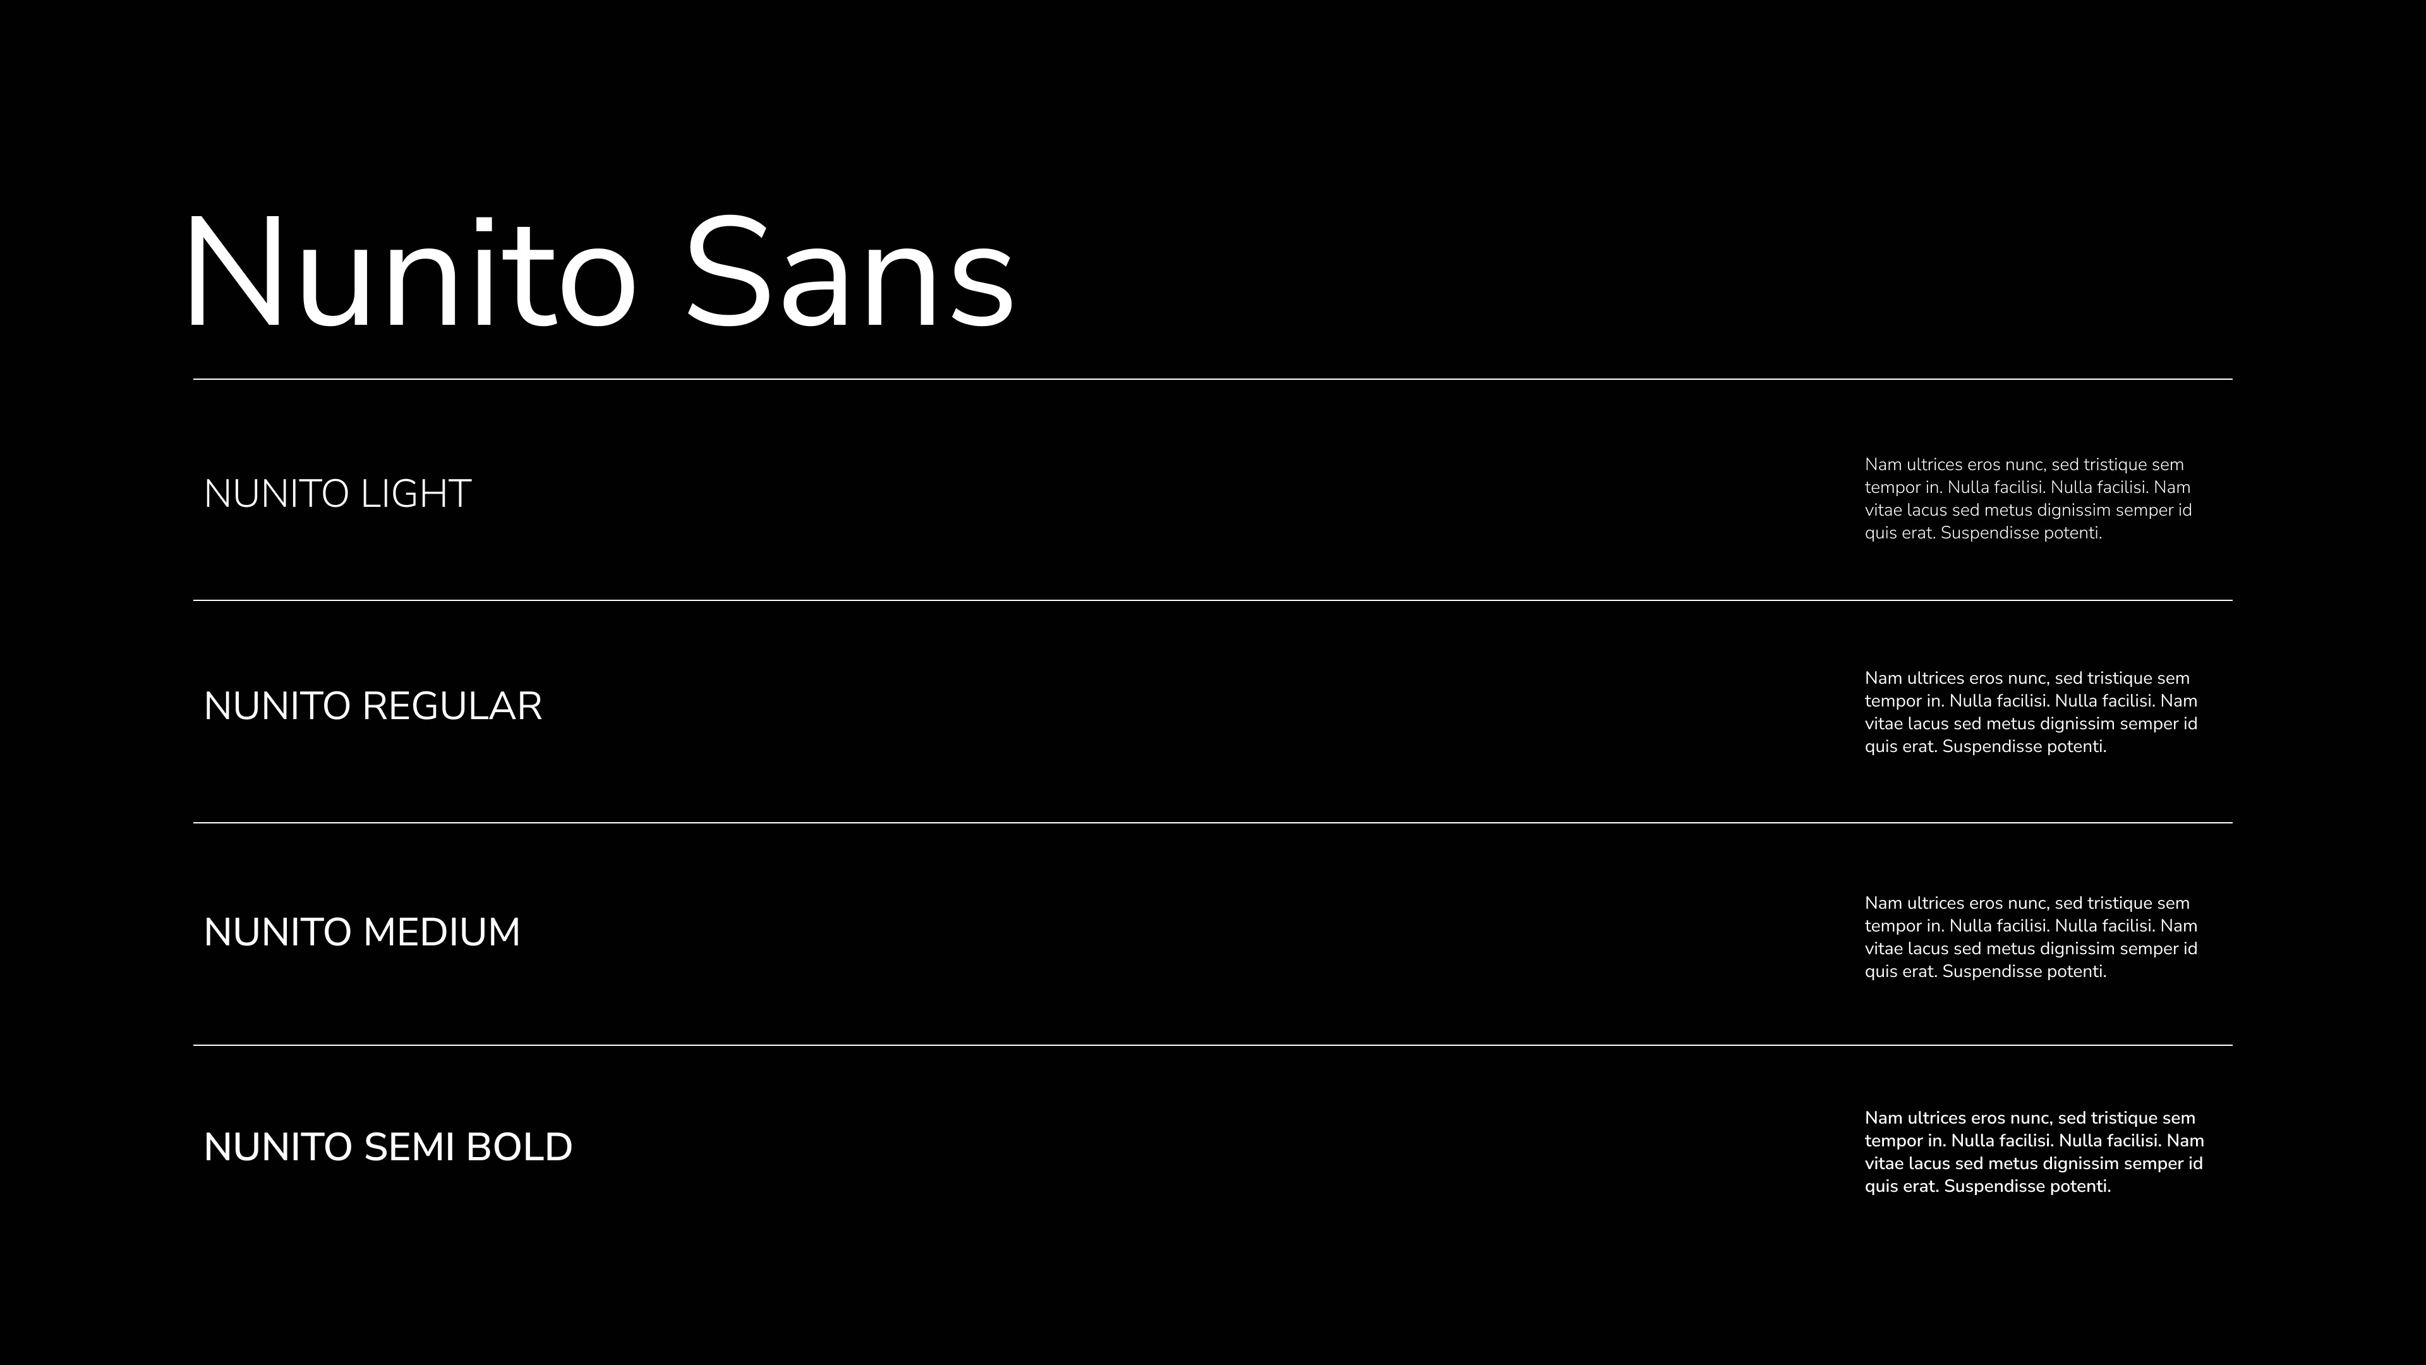Click the word Sans in large title

850,272
